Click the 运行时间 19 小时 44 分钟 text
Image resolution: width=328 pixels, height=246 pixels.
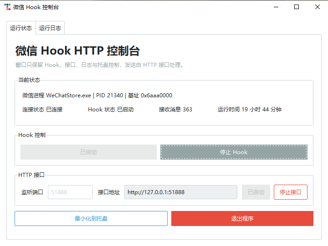click(x=249, y=110)
